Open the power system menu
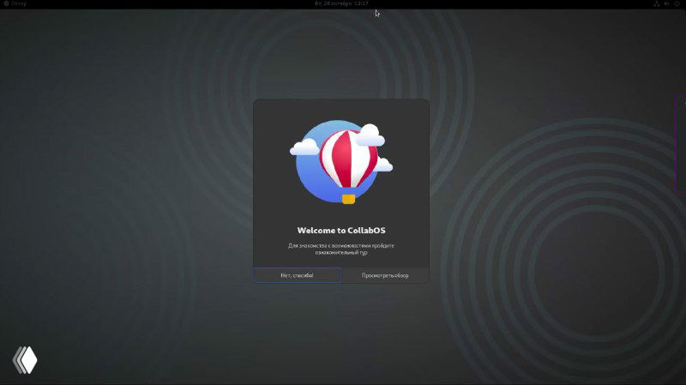The height and width of the screenshot is (385, 686). pos(677,4)
